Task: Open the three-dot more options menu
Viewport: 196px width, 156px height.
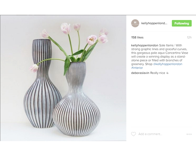Action: (189, 134)
